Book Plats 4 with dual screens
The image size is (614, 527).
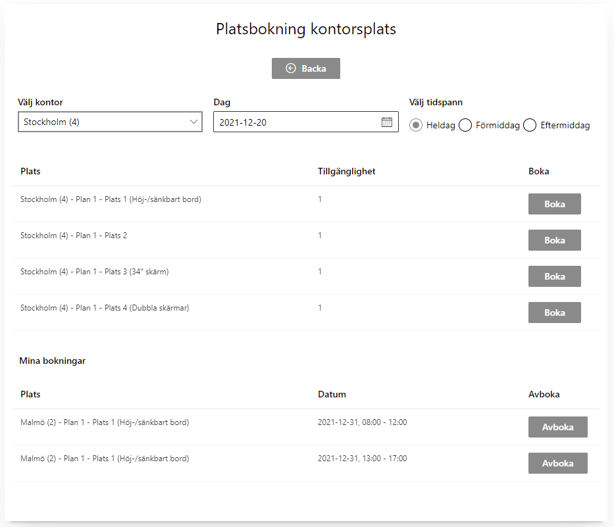pos(555,313)
